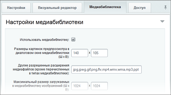Collapse the Настройки медиабиблиотеки section triangle
This screenshot has height=95, width=171.
tap(162, 21)
